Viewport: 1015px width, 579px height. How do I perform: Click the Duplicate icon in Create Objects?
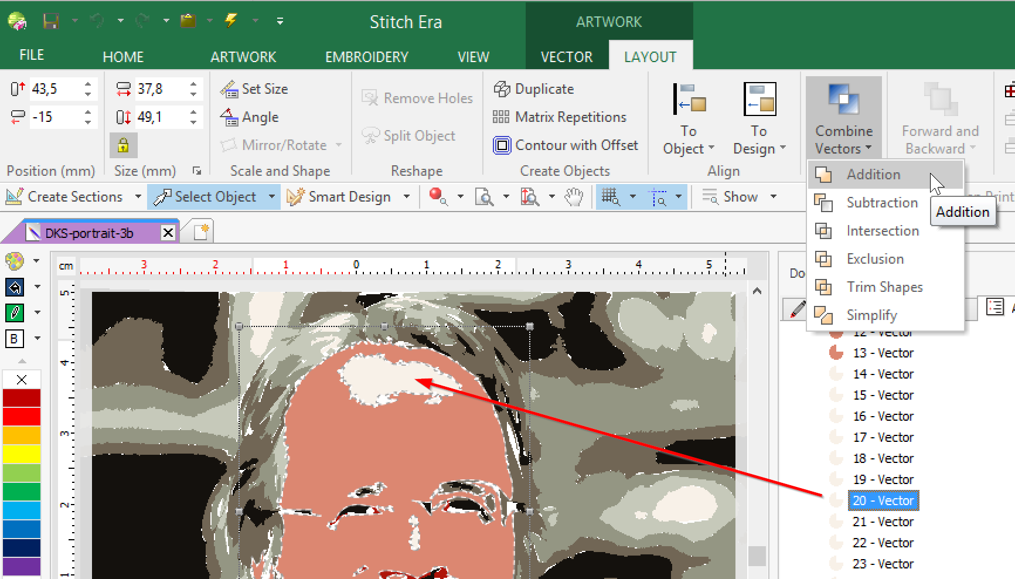(x=502, y=89)
